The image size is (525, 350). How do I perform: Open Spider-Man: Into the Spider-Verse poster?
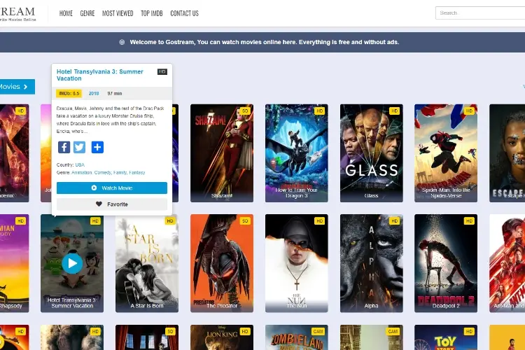(446, 153)
